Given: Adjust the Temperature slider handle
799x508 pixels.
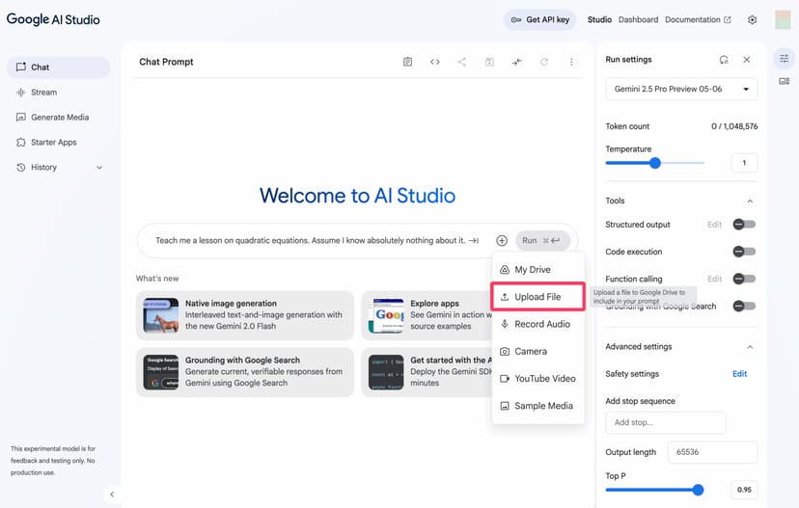Looking at the screenshot, I should [x=655, y=163].
